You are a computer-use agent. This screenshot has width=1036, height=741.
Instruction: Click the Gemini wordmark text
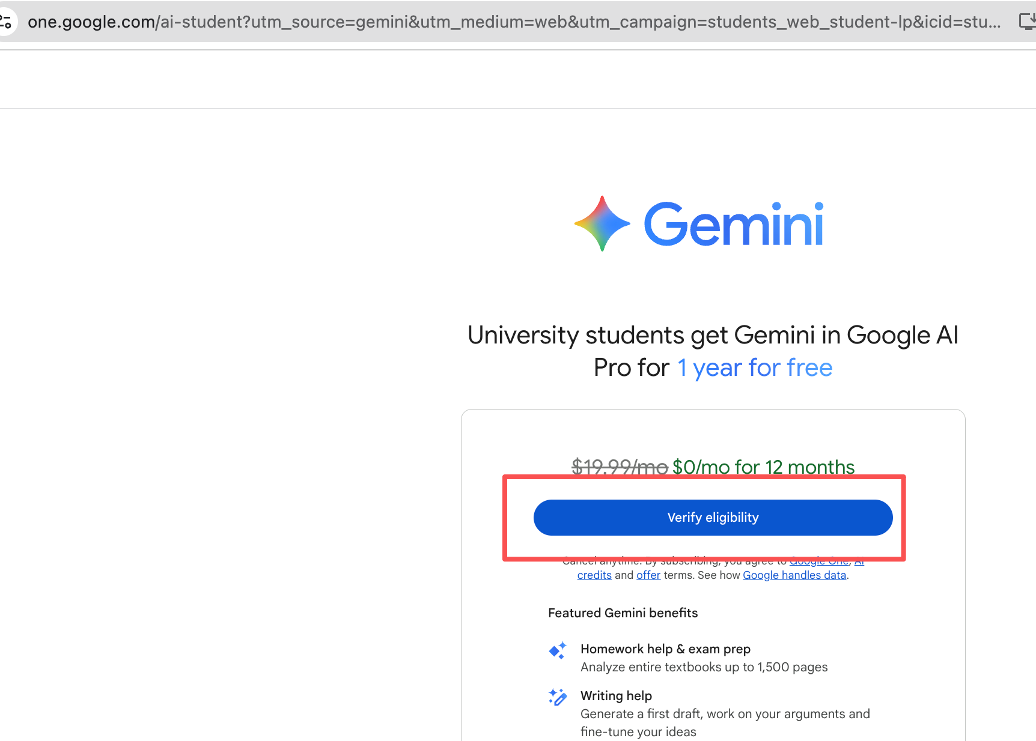tap(734, 224)
